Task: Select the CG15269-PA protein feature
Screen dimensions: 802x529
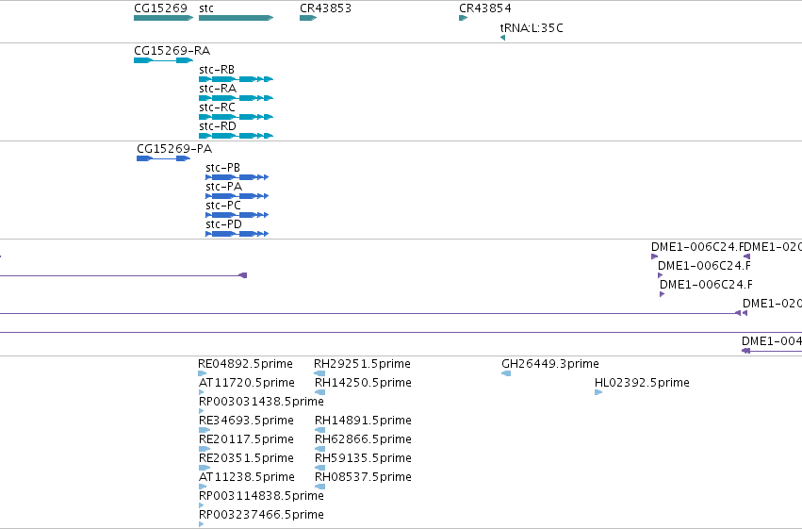Action: [x=164, y=158]
